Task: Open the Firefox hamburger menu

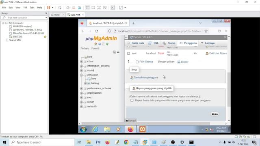Action: coord(226,31)
